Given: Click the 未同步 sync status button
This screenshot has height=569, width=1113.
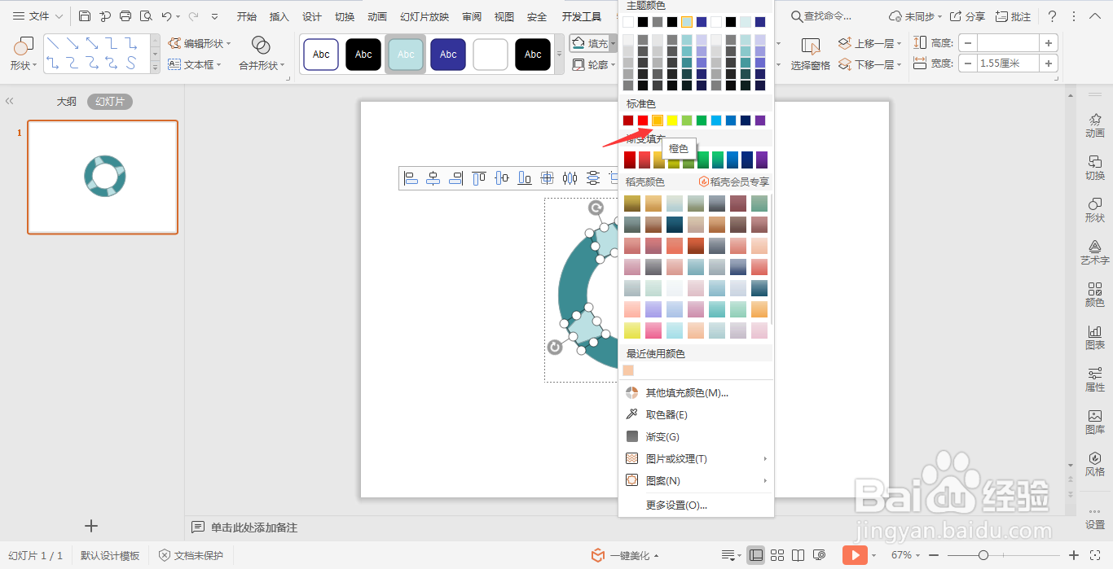Looking at the screenshot, I should coord(915,16).
